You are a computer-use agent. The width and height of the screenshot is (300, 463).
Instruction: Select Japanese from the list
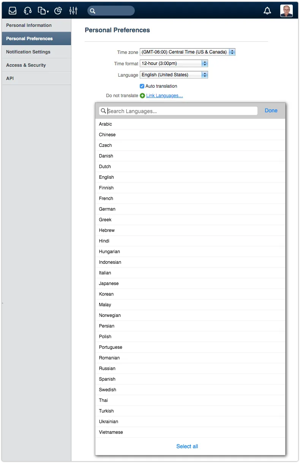[190, 283]
